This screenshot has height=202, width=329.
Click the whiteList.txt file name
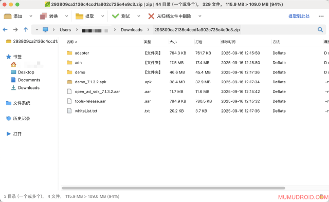(86, 111)
